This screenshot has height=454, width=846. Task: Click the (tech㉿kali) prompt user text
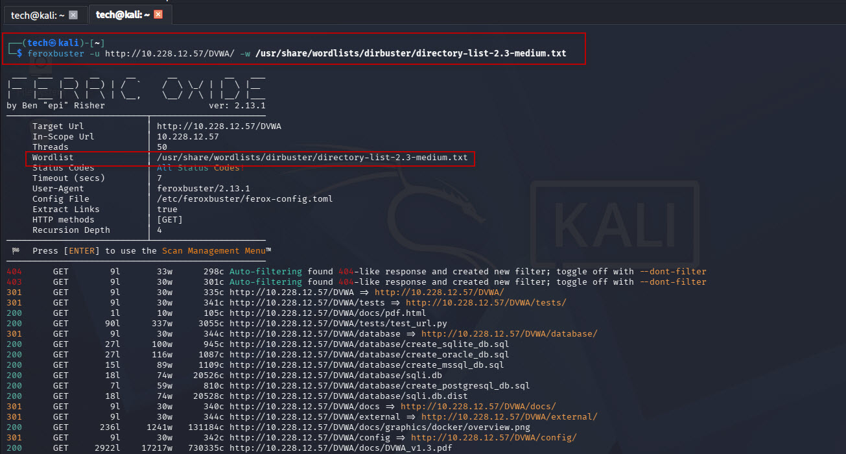[x=54, y=43]
